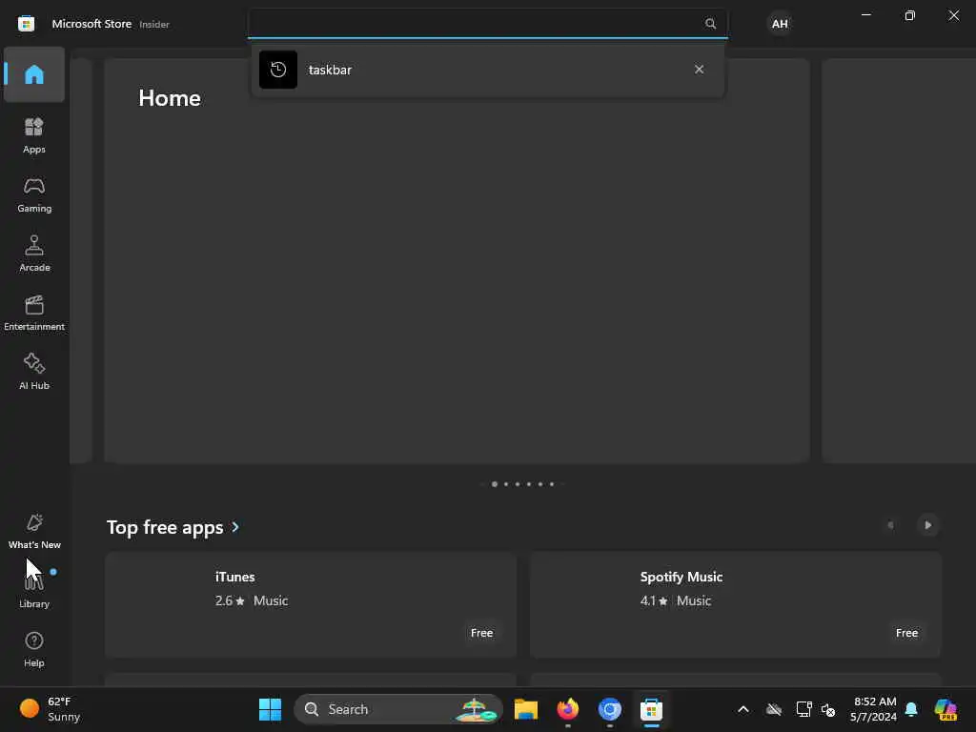This screenshot has width=976, height=732.
Task: Open network status tray icon
Action: (803, 709)
